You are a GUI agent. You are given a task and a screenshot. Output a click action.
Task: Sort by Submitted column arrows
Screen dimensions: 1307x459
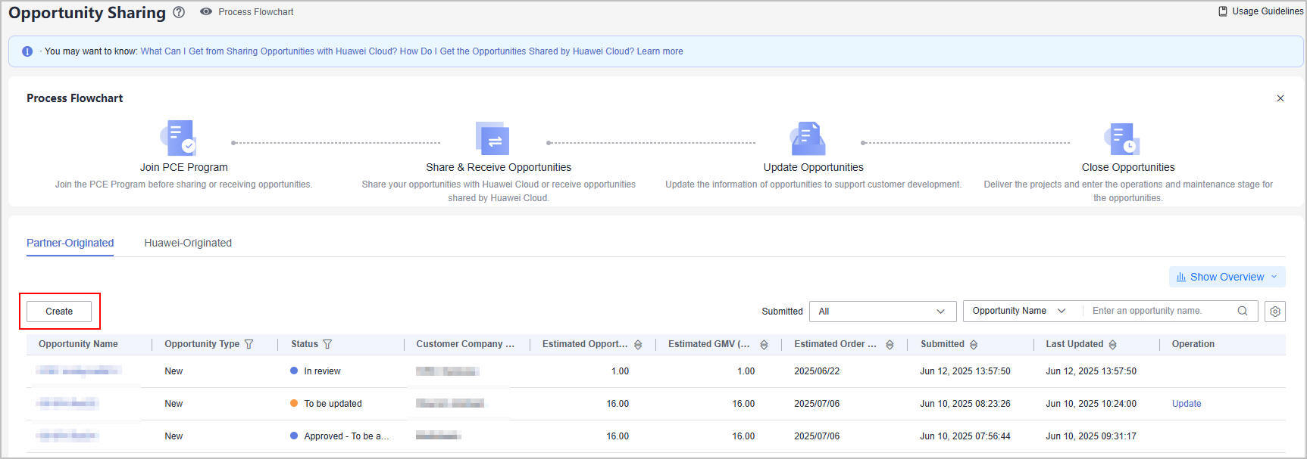coord(974,345)
